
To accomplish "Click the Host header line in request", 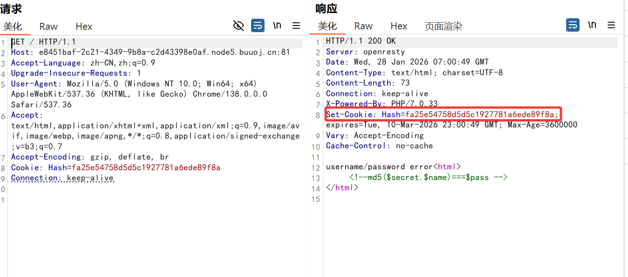I will pos(150,52).
